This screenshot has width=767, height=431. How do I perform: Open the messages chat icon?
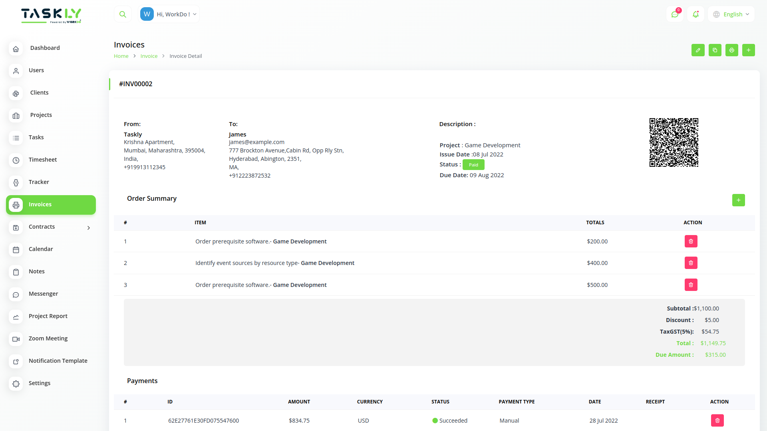pyautogui.click(x=675, y=14)
